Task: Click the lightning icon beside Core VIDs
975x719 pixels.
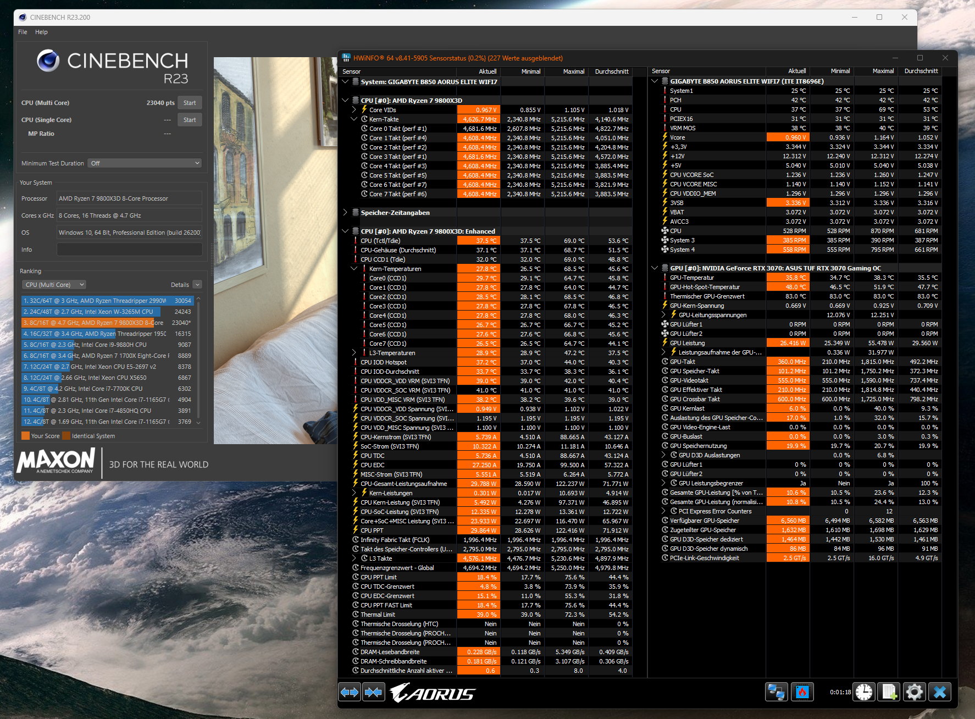Action: [364, 110]
